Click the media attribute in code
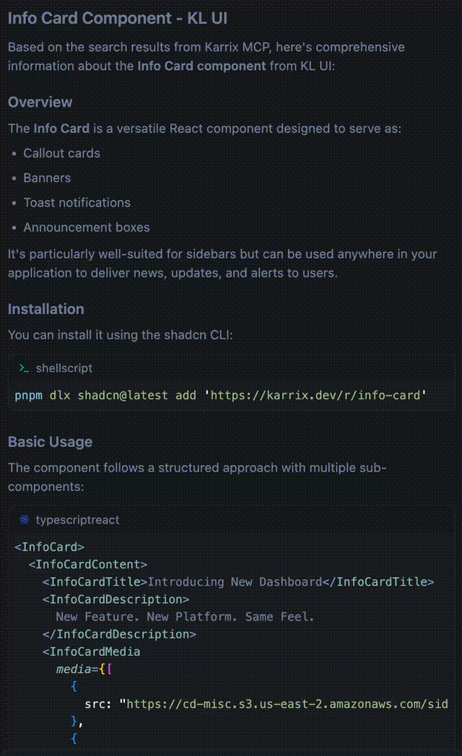This screenshot has height=756, width=462. tap(74, 669)
